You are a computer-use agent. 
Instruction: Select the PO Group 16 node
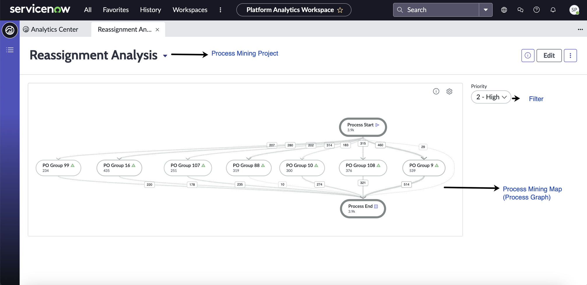coord(119,168)
